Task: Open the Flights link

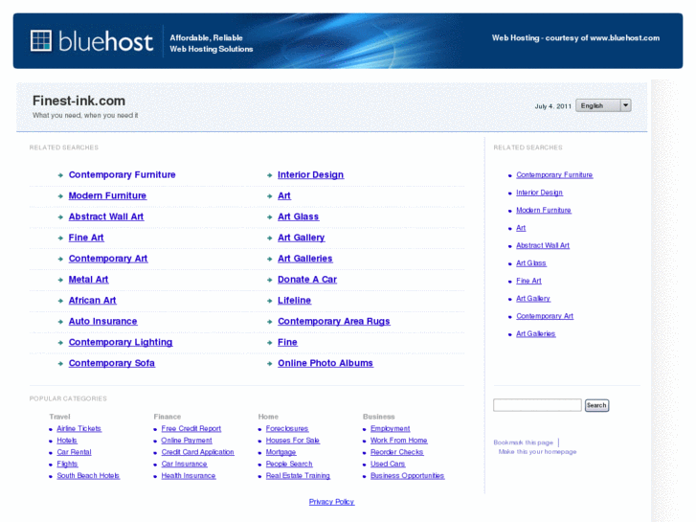Action: (x=67, y=464)
